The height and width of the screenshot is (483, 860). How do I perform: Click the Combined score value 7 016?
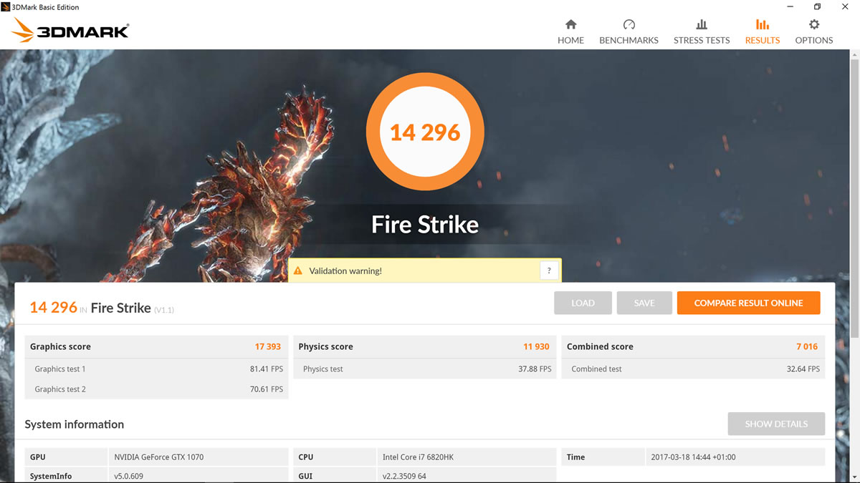point(806,346)
